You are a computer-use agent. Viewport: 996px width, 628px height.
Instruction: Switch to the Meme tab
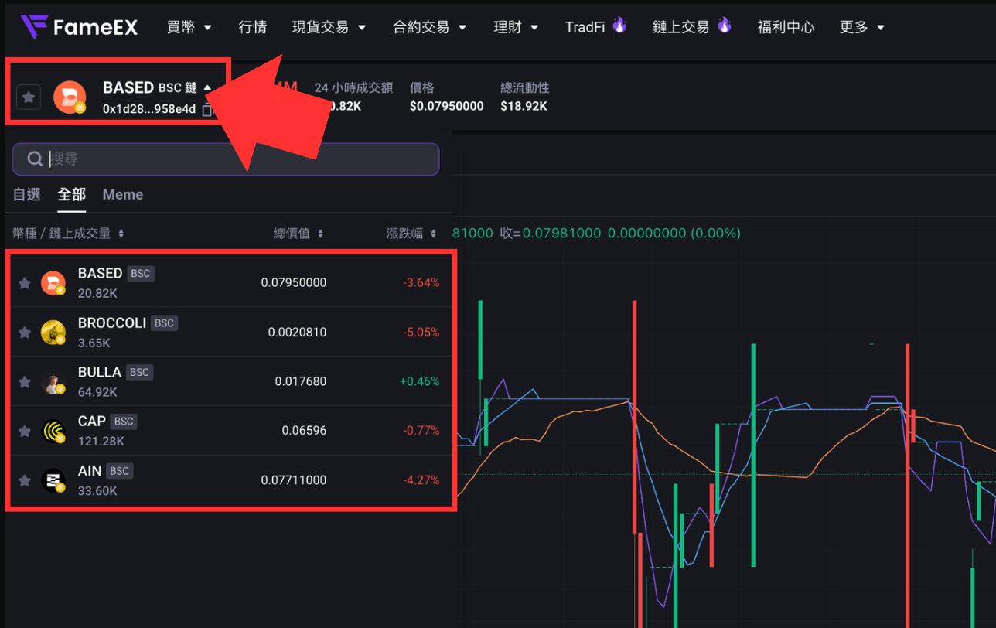pos(123,195)
